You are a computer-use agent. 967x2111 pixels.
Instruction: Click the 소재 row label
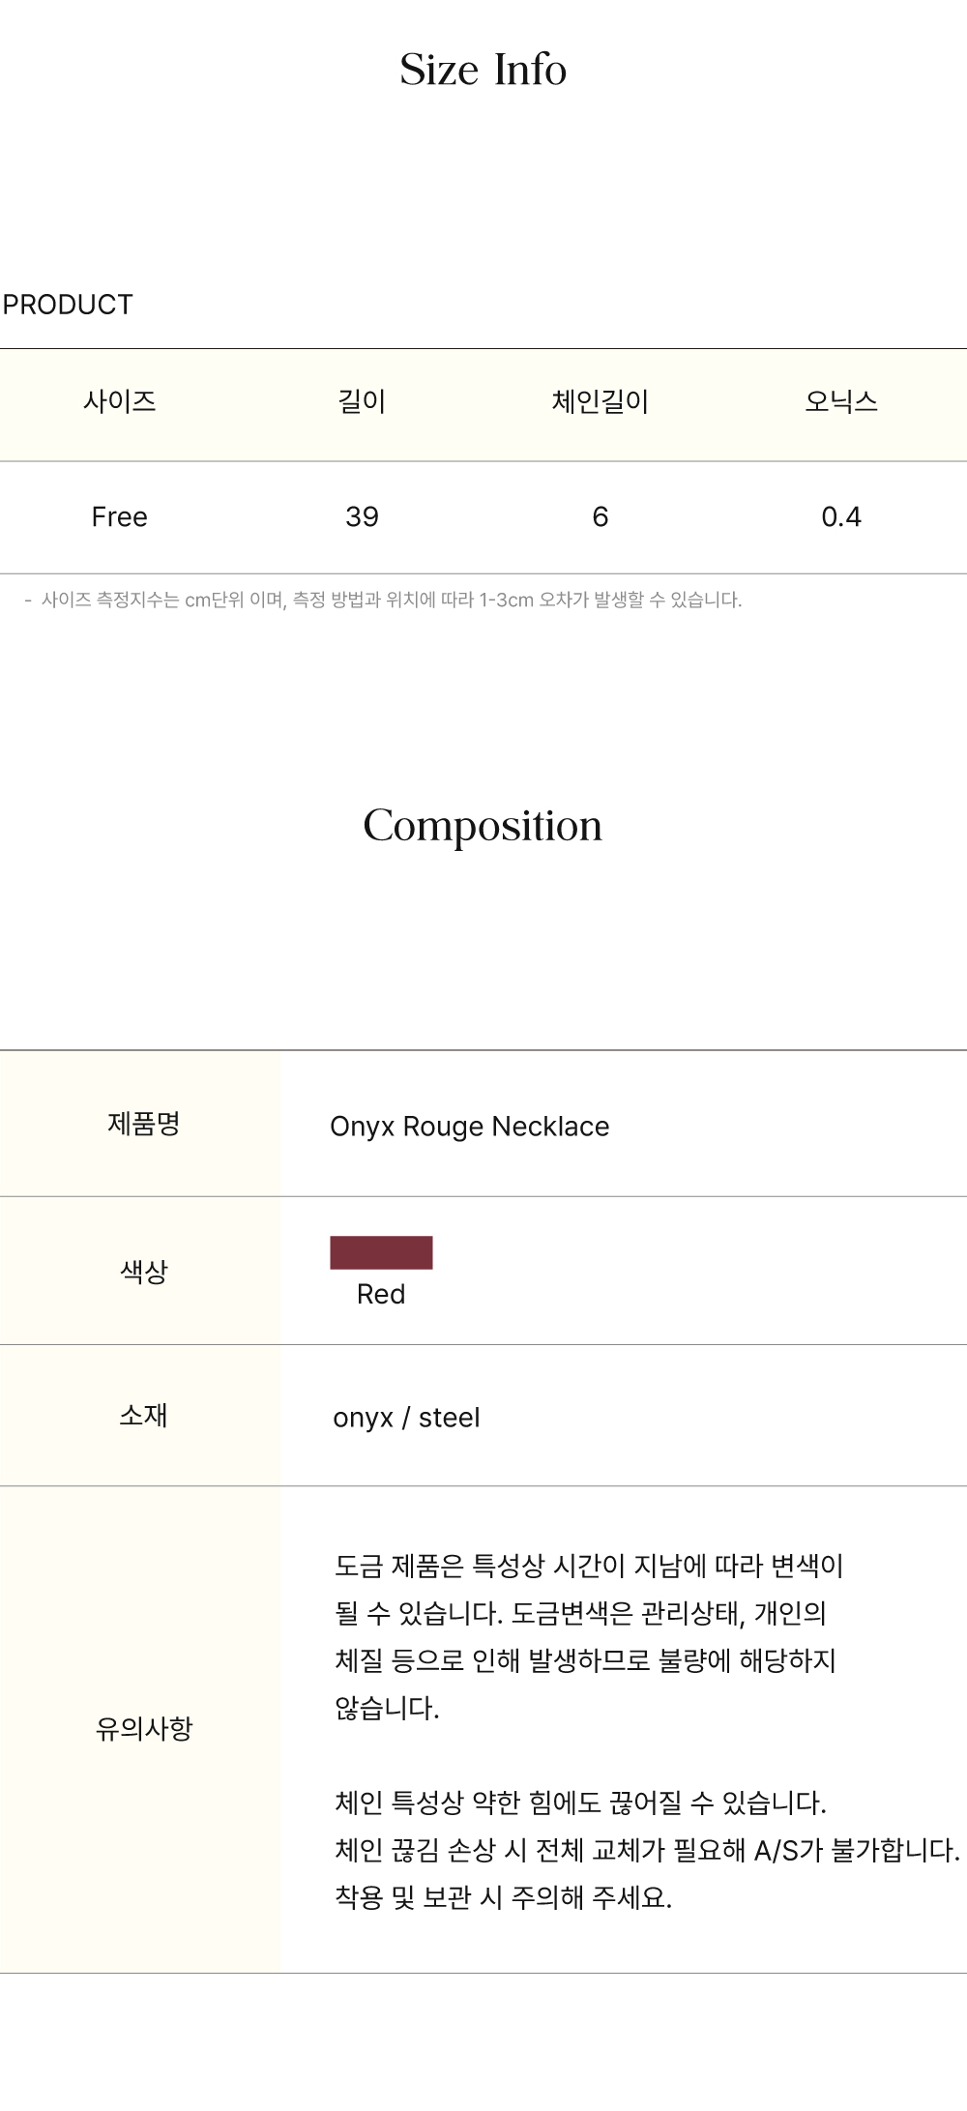143,1416
